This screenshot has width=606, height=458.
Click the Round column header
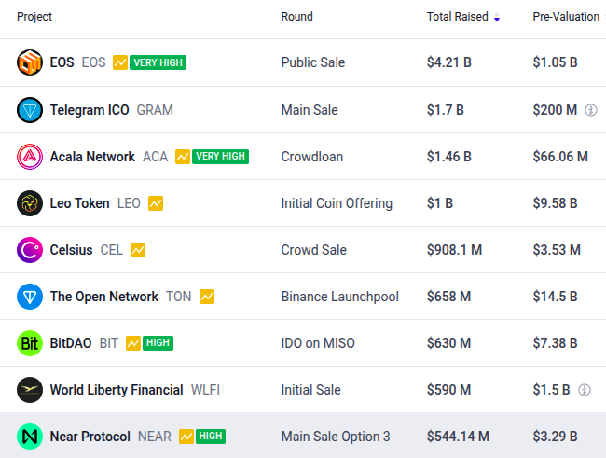coord(296,16)
